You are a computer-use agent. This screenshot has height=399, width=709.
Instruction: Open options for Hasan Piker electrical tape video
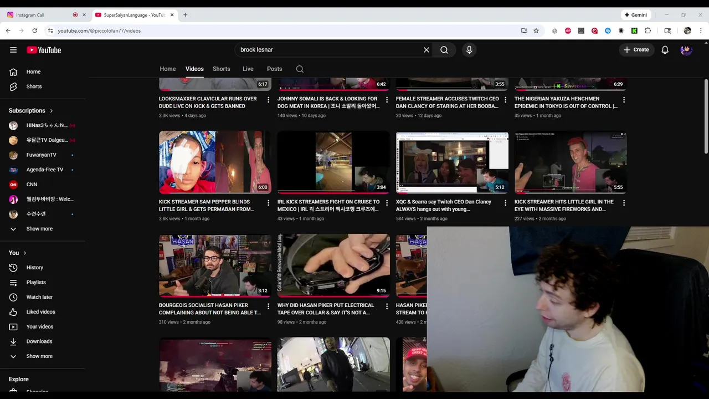387,306
